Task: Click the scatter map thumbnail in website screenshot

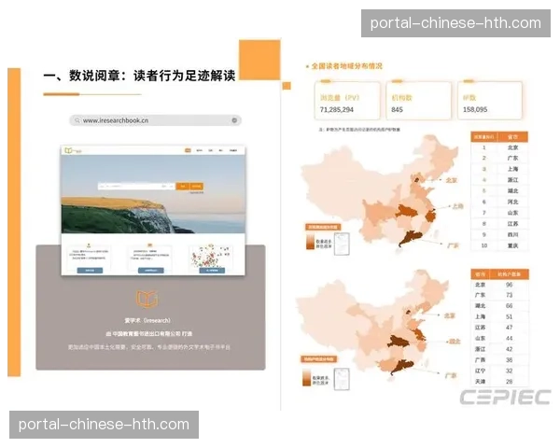Action: click(211, 256)
